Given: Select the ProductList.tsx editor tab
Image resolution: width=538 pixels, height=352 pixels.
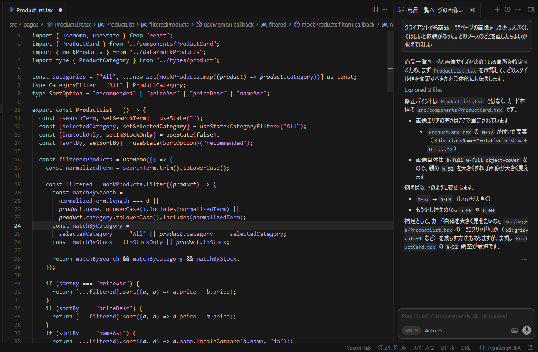Looking at the screenshot, I should pyautogui.click(x=34, y=10).
